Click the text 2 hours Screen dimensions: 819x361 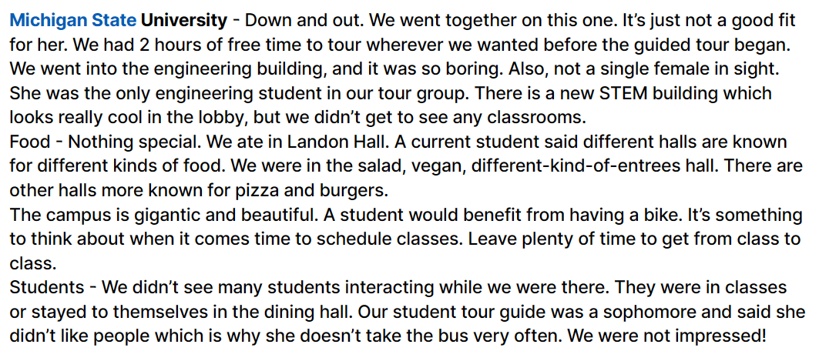pyautogui.click(x=166, y=45)
